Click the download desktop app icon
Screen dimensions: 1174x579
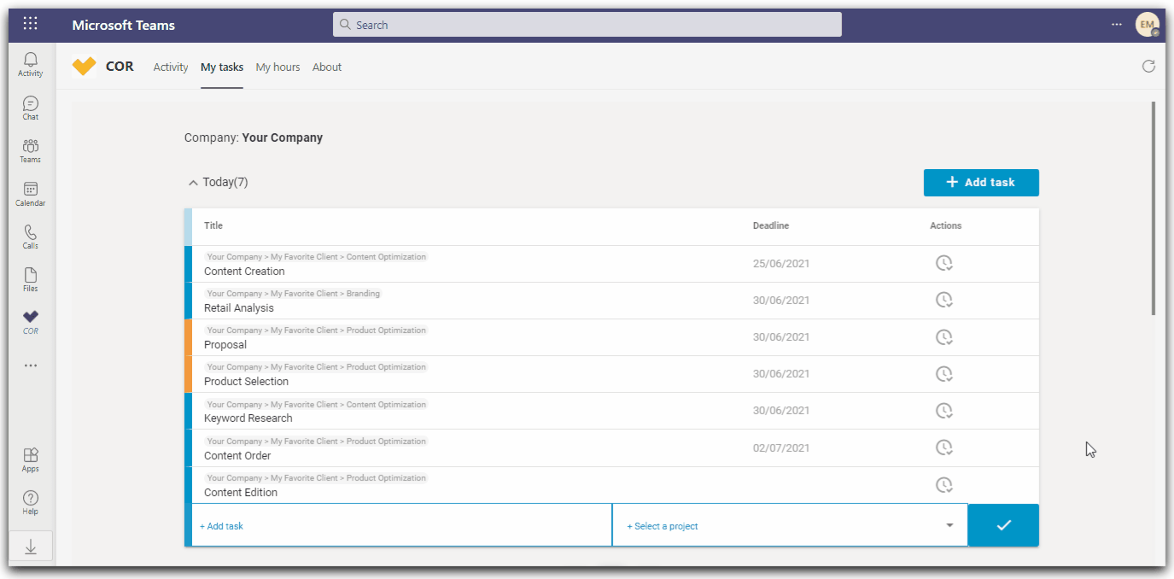click(31, 547)
